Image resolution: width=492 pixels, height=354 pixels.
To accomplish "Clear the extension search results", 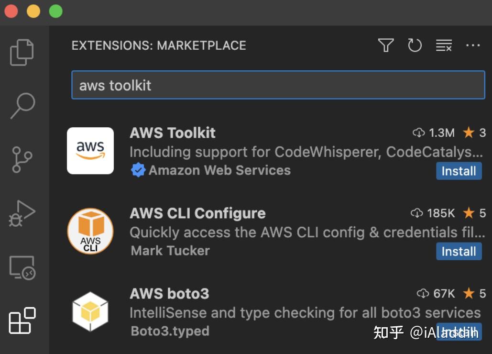I will click(x=444, y=45).
